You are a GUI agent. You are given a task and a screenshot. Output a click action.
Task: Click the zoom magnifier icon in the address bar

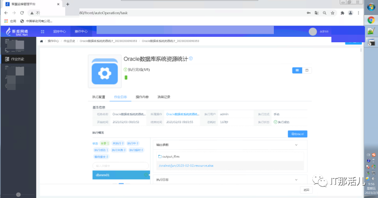point(325,13)
